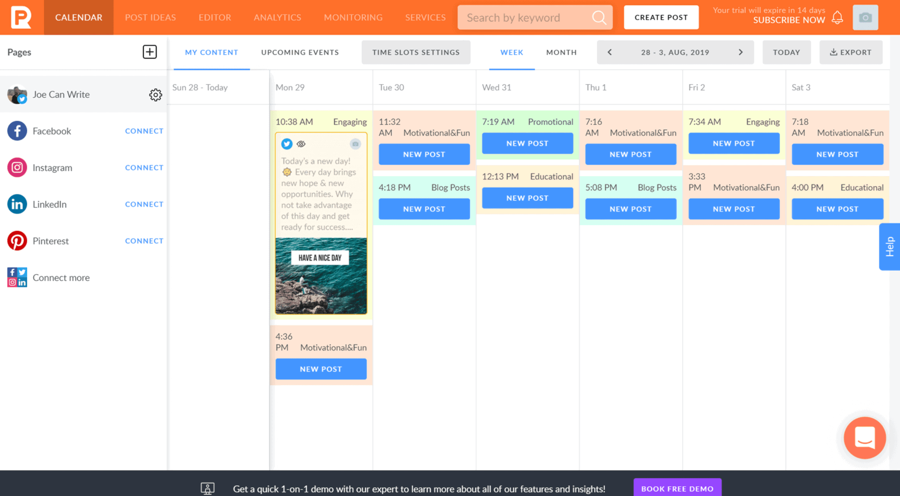900x496 pixels.
Task: Switch to MONTH view
Action: tap(561, 52)
